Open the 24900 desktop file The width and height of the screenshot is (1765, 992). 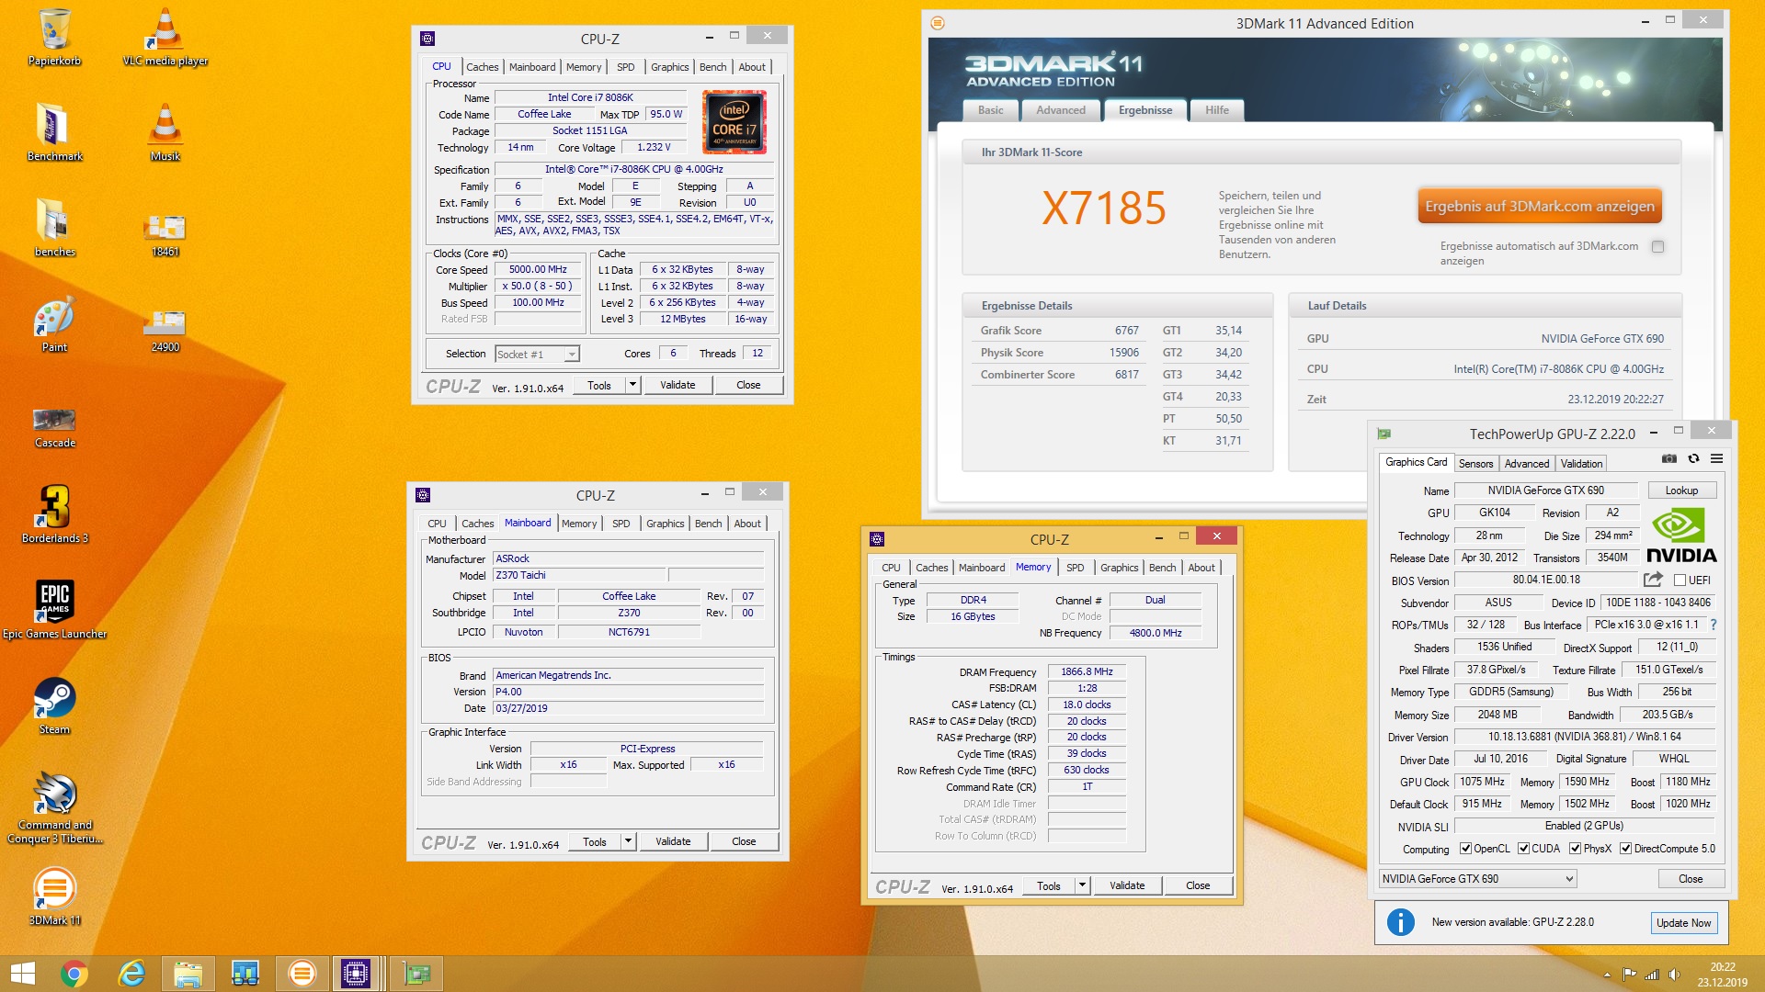pos(165,331)
